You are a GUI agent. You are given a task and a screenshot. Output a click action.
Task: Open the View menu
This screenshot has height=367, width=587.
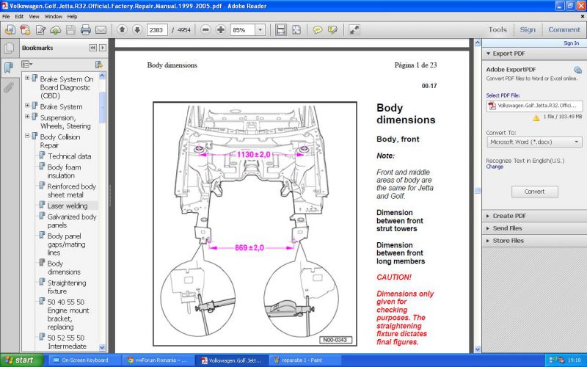coord(34,16)
